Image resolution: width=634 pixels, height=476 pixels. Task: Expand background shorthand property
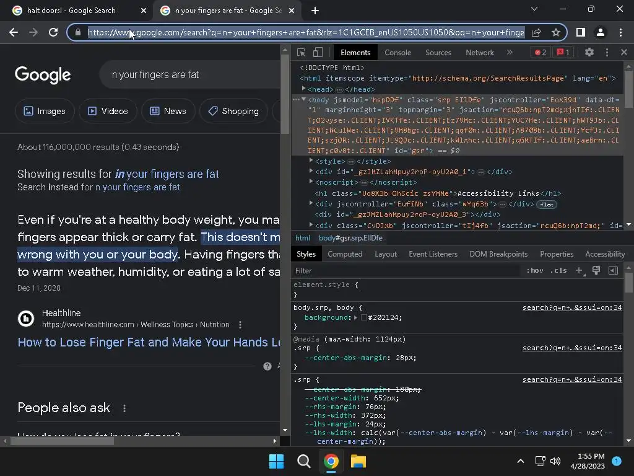(x=356, y=318)
